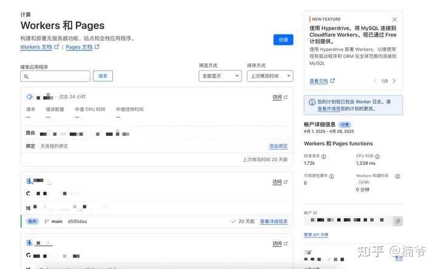
Task: Click the 过去 24 小时 label
Action: (x=72, y=97)
